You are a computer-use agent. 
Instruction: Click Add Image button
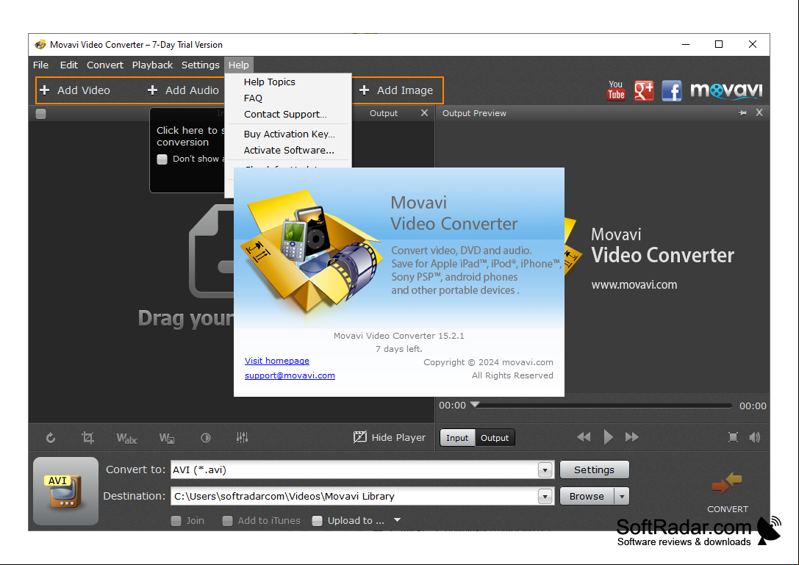coord(396,90)
